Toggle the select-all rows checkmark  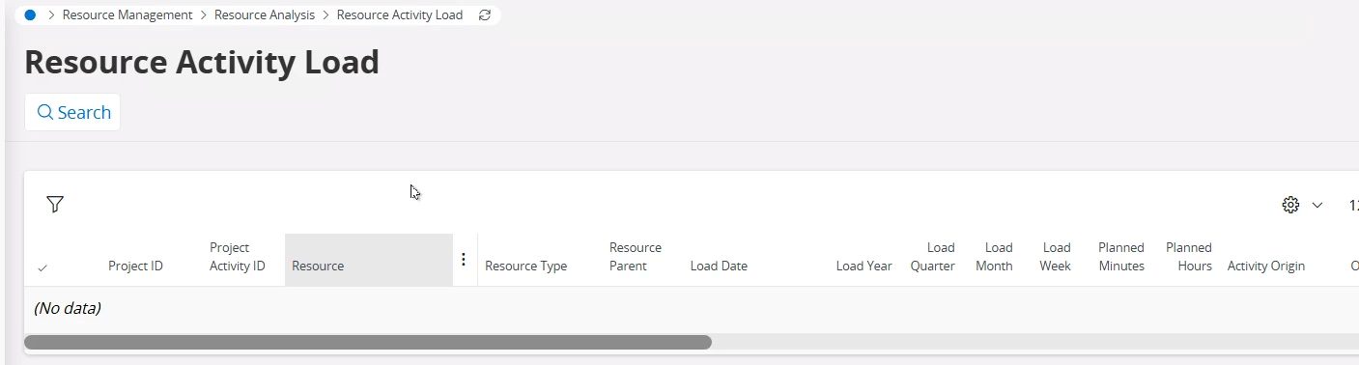click(42, 267)
